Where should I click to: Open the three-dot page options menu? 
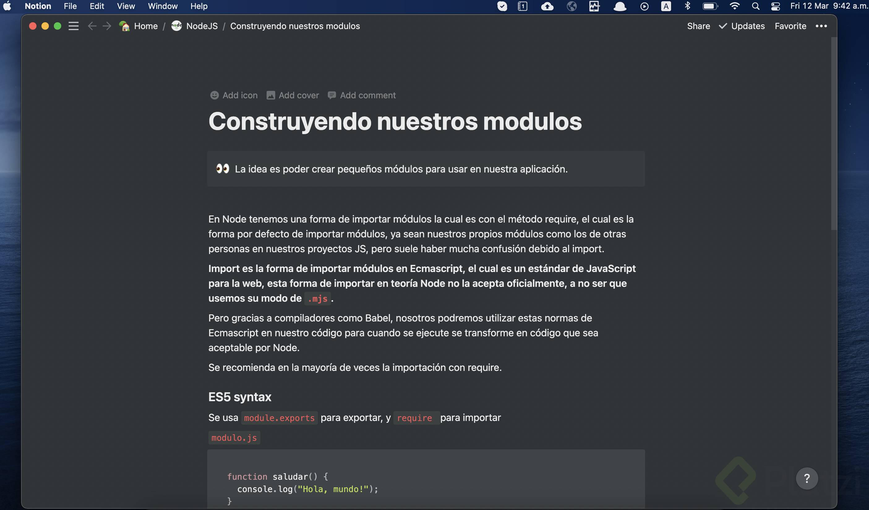pos(821,26)
